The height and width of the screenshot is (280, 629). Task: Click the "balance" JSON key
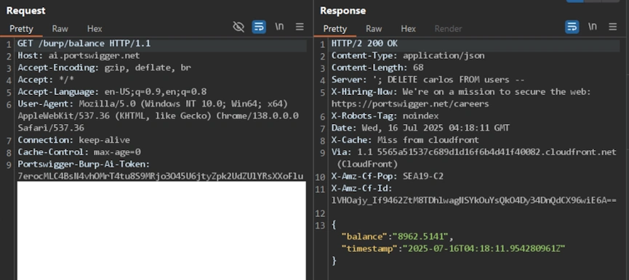point(364,236)
